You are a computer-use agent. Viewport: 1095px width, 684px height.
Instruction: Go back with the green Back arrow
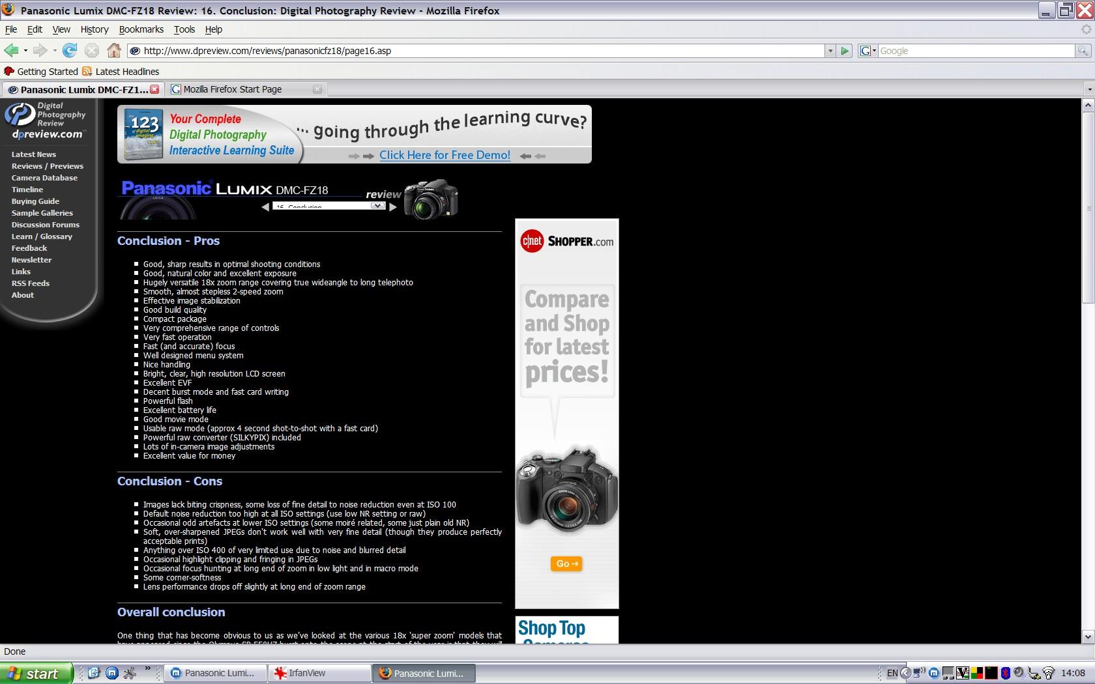[x=10, y=50]
